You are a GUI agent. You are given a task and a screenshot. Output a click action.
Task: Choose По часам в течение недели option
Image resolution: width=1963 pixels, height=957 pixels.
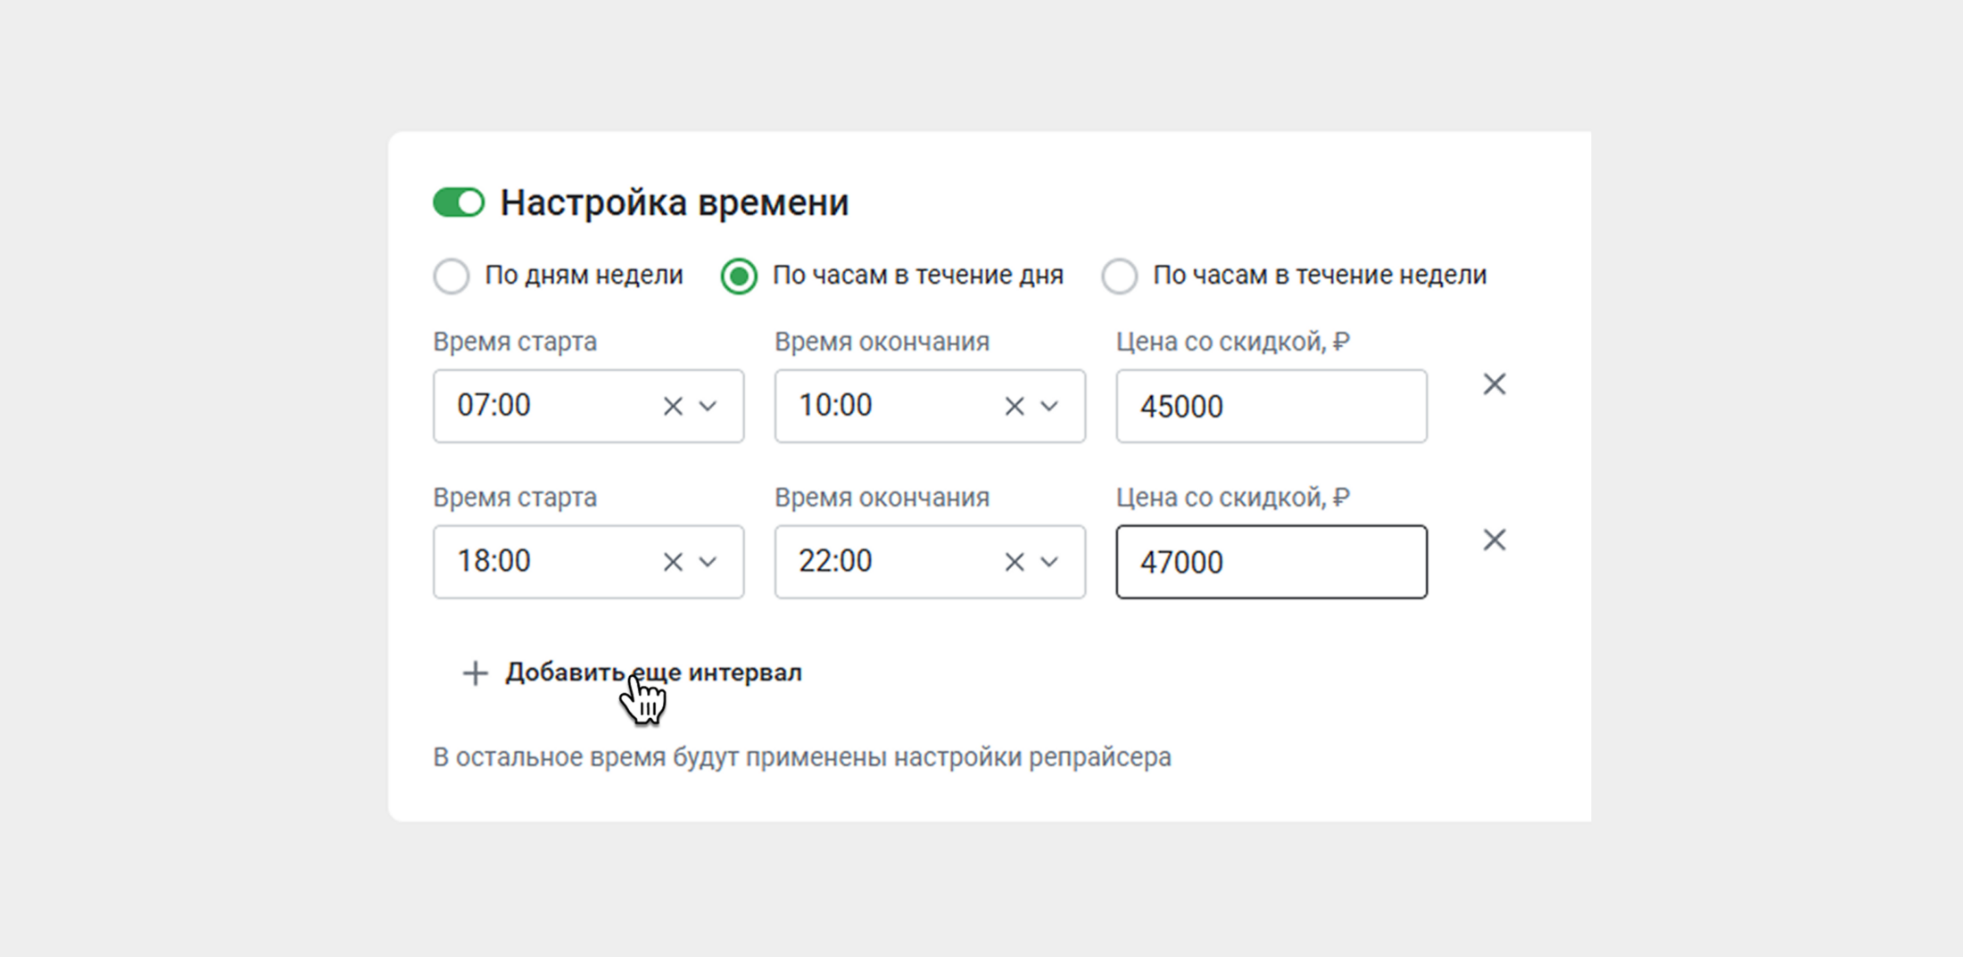tap(1120, 276)
